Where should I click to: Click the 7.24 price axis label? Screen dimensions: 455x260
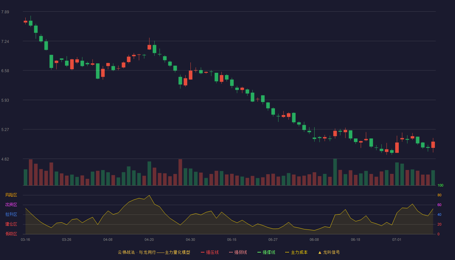pos(5,42)
